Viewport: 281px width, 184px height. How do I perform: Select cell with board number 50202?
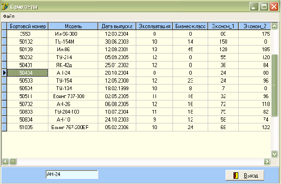point(28,57)
